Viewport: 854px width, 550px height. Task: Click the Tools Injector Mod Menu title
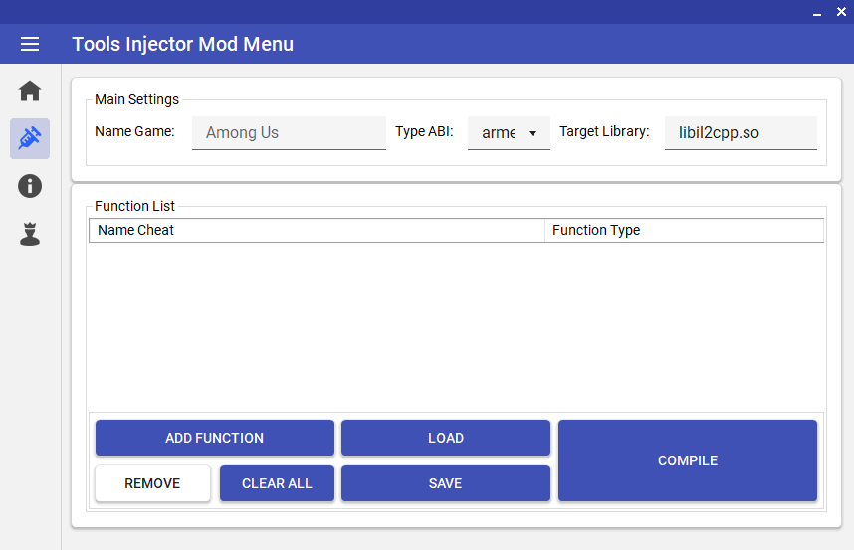[182, 44]
